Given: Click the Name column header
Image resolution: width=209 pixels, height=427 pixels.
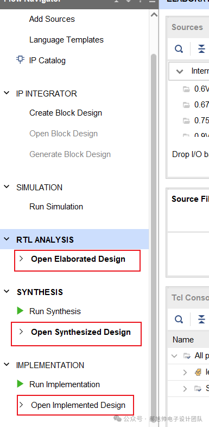Looking at the screenshot, I should coord(183,340).
